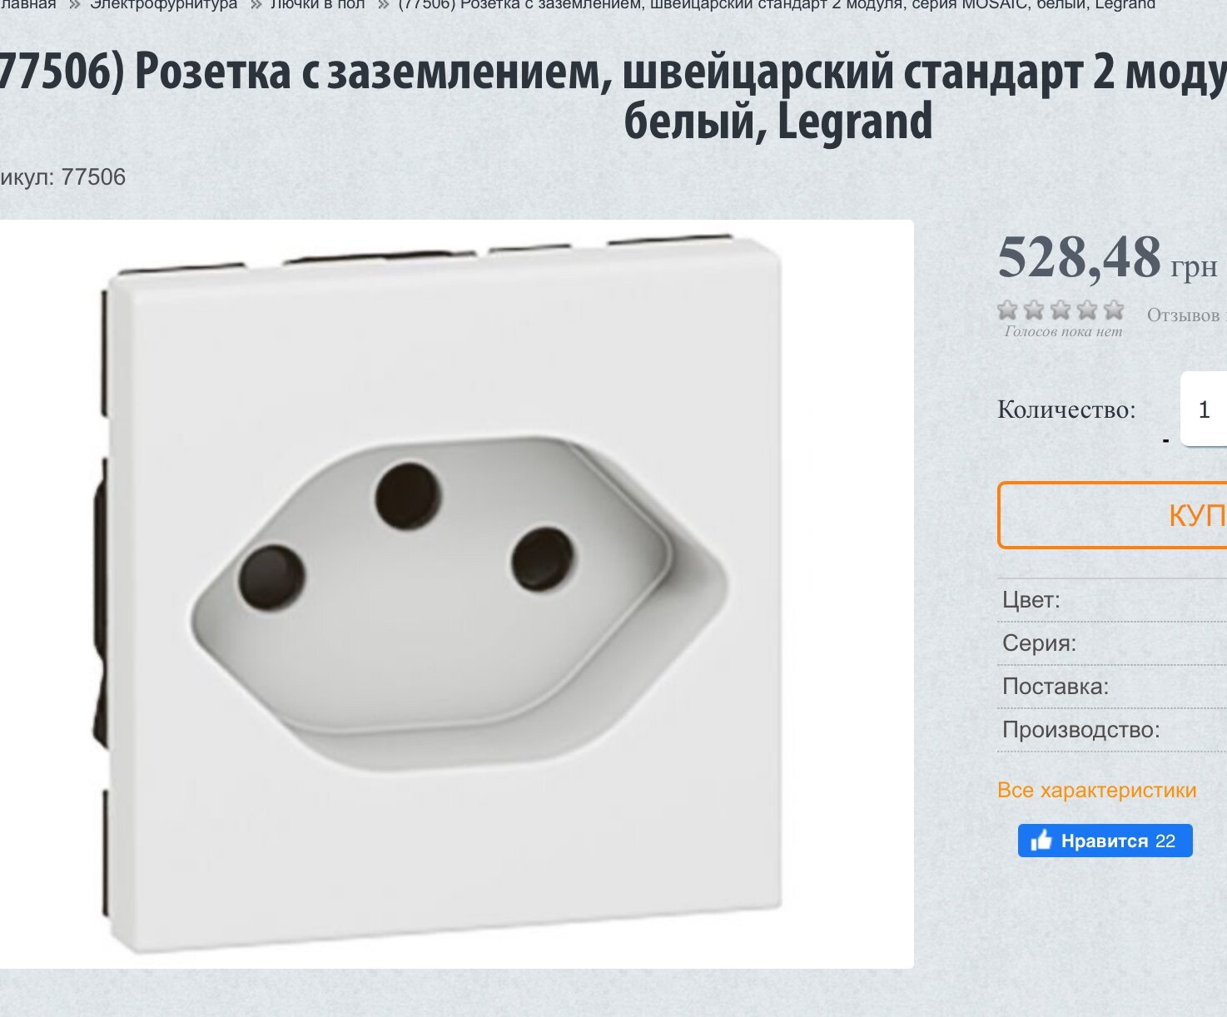
Task: Open the Электрофурнитура breadcrumb link
Action: point(163,4)
